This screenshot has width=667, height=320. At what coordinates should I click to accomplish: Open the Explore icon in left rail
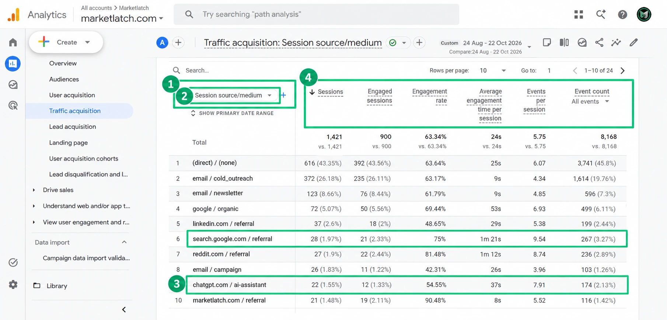click(13, 85)
